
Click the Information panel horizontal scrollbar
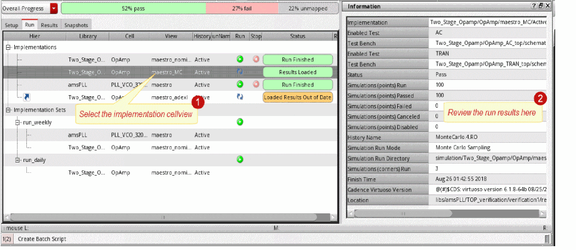(403, 213)
